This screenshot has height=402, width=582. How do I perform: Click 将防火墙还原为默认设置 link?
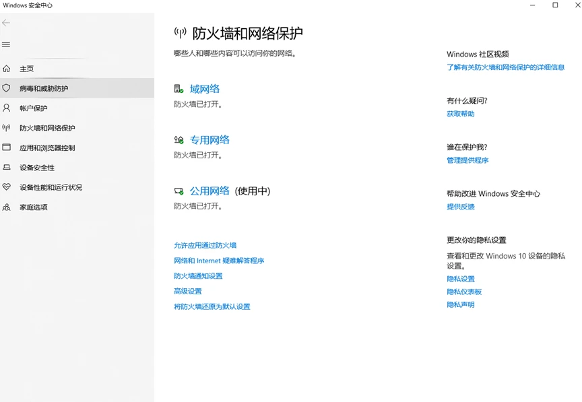click(x=212, y=306)
